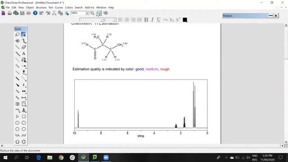288x162 pixels.
Task: Open the Templates stamp tool
Action: click(24, 110)
